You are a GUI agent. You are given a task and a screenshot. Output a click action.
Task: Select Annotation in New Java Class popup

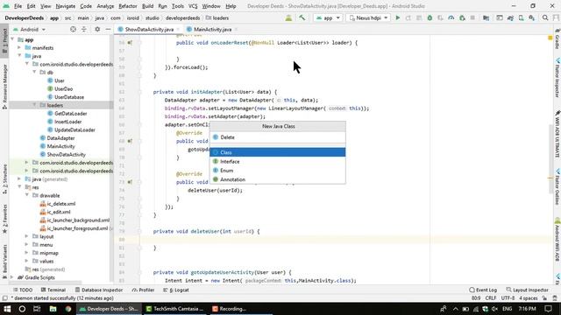(278, 179)
